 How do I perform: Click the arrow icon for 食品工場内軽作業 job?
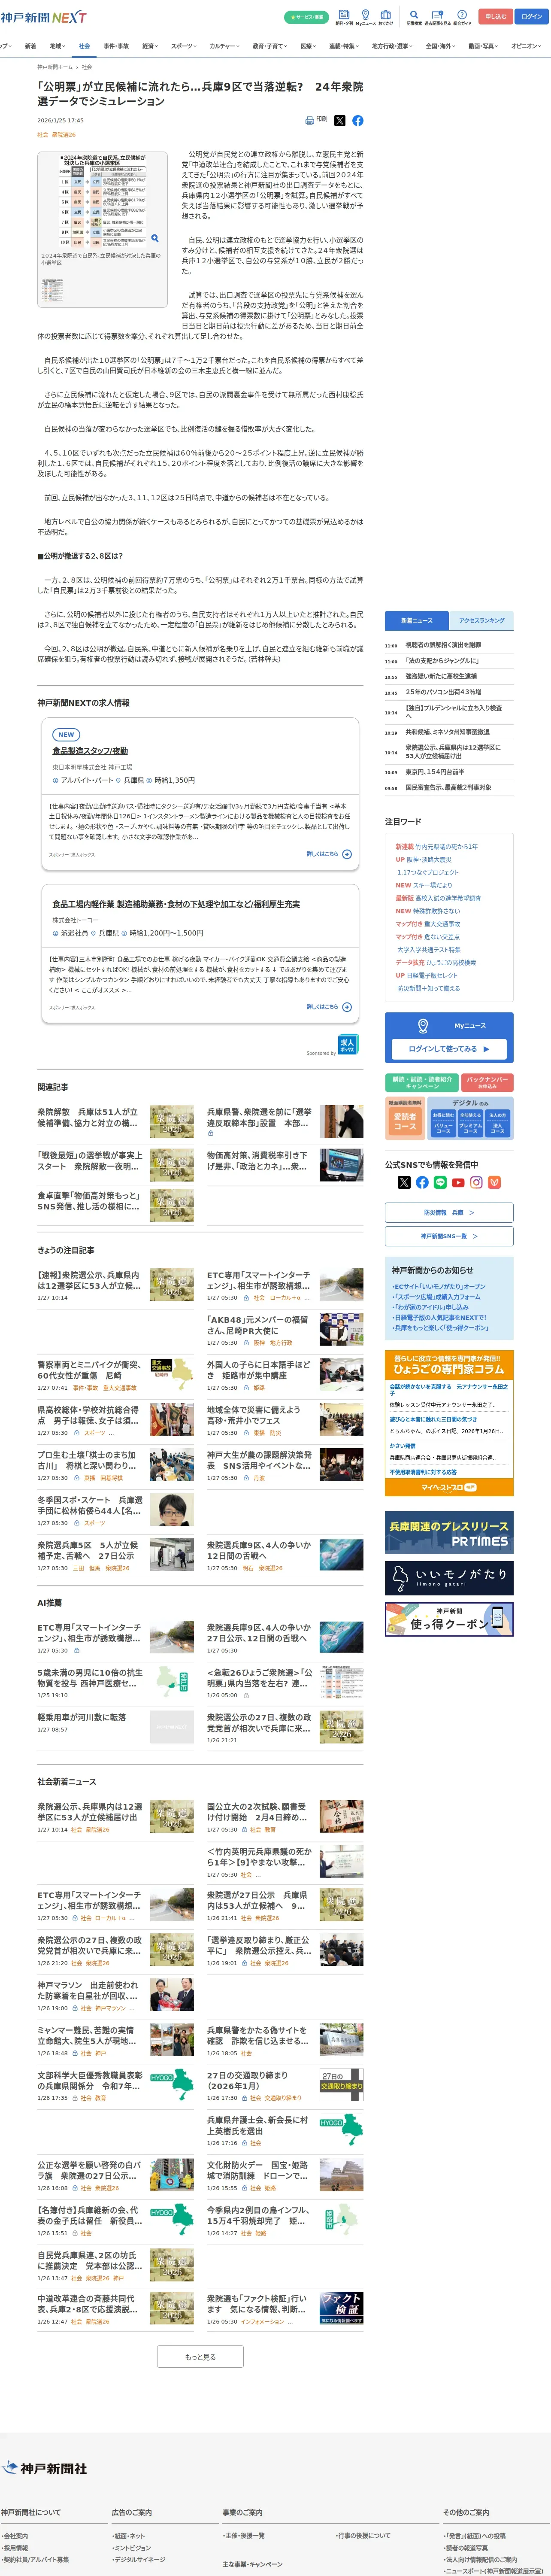tap(347, 1007)
